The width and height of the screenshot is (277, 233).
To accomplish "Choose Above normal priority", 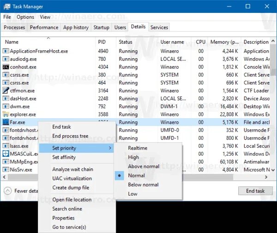I will click(148, 166).
